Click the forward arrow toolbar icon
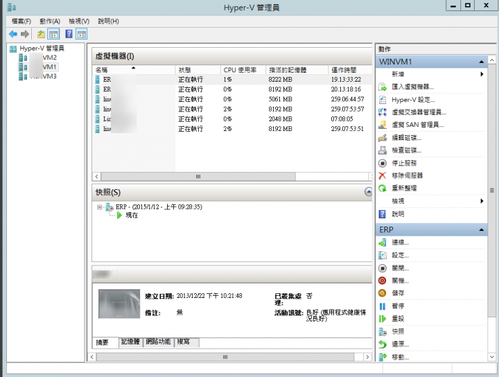 [25, 34]
